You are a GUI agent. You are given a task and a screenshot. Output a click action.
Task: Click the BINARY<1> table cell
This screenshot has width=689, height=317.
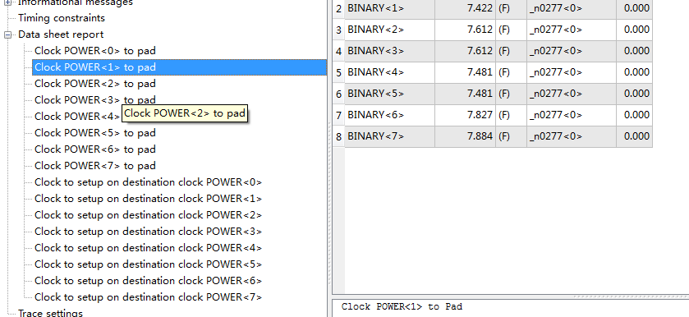coord(390,8)
